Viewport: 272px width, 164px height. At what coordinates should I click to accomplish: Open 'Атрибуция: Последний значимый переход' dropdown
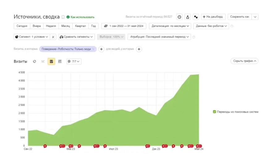159,37
